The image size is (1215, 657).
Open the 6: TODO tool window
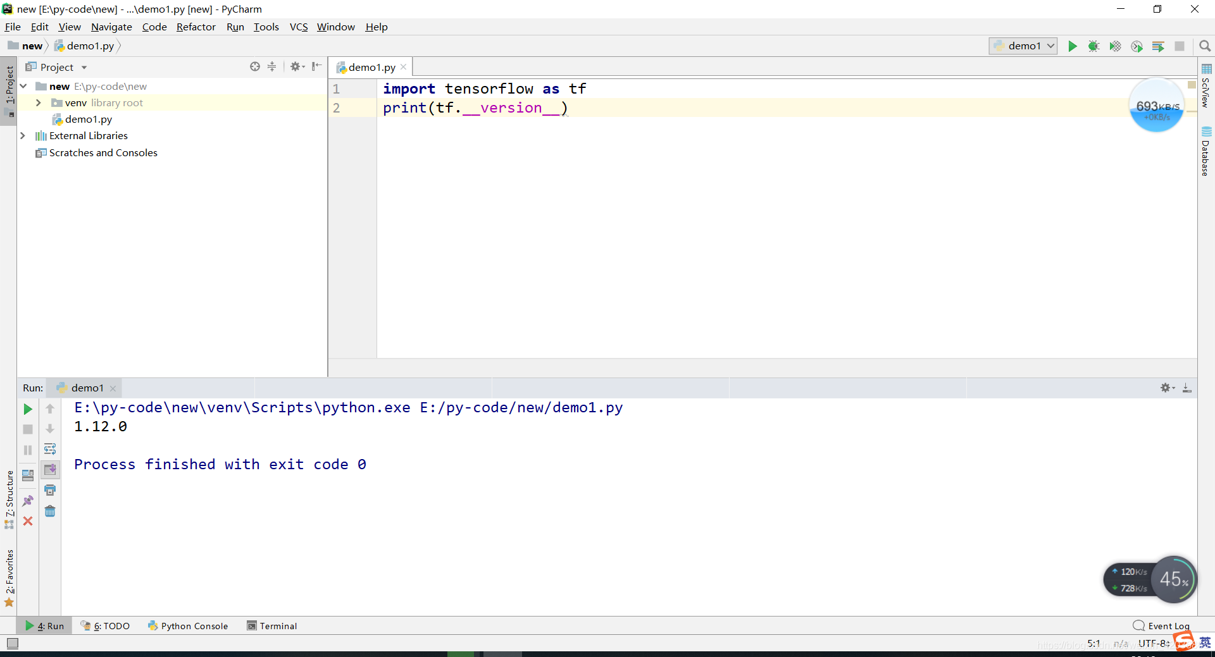tap(106, 626)
